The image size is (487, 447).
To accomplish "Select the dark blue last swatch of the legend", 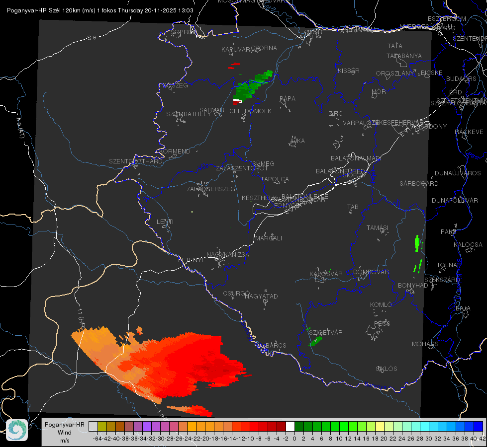I will coord(479,427).
